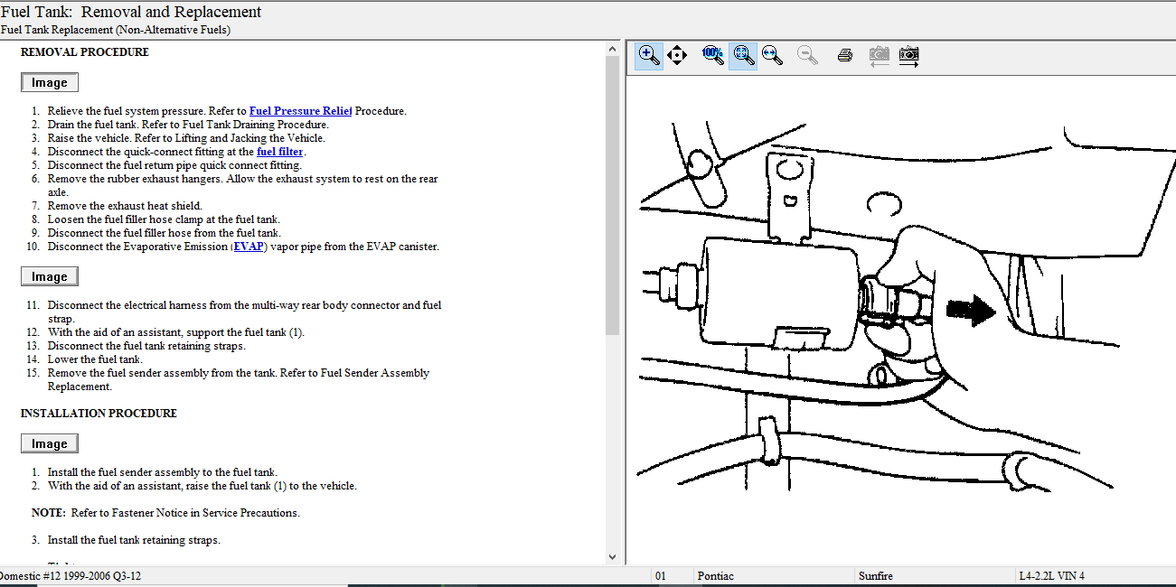
Task: Click step 'Disconnect the fuel filler hose'
Action: tap(165, 233)
